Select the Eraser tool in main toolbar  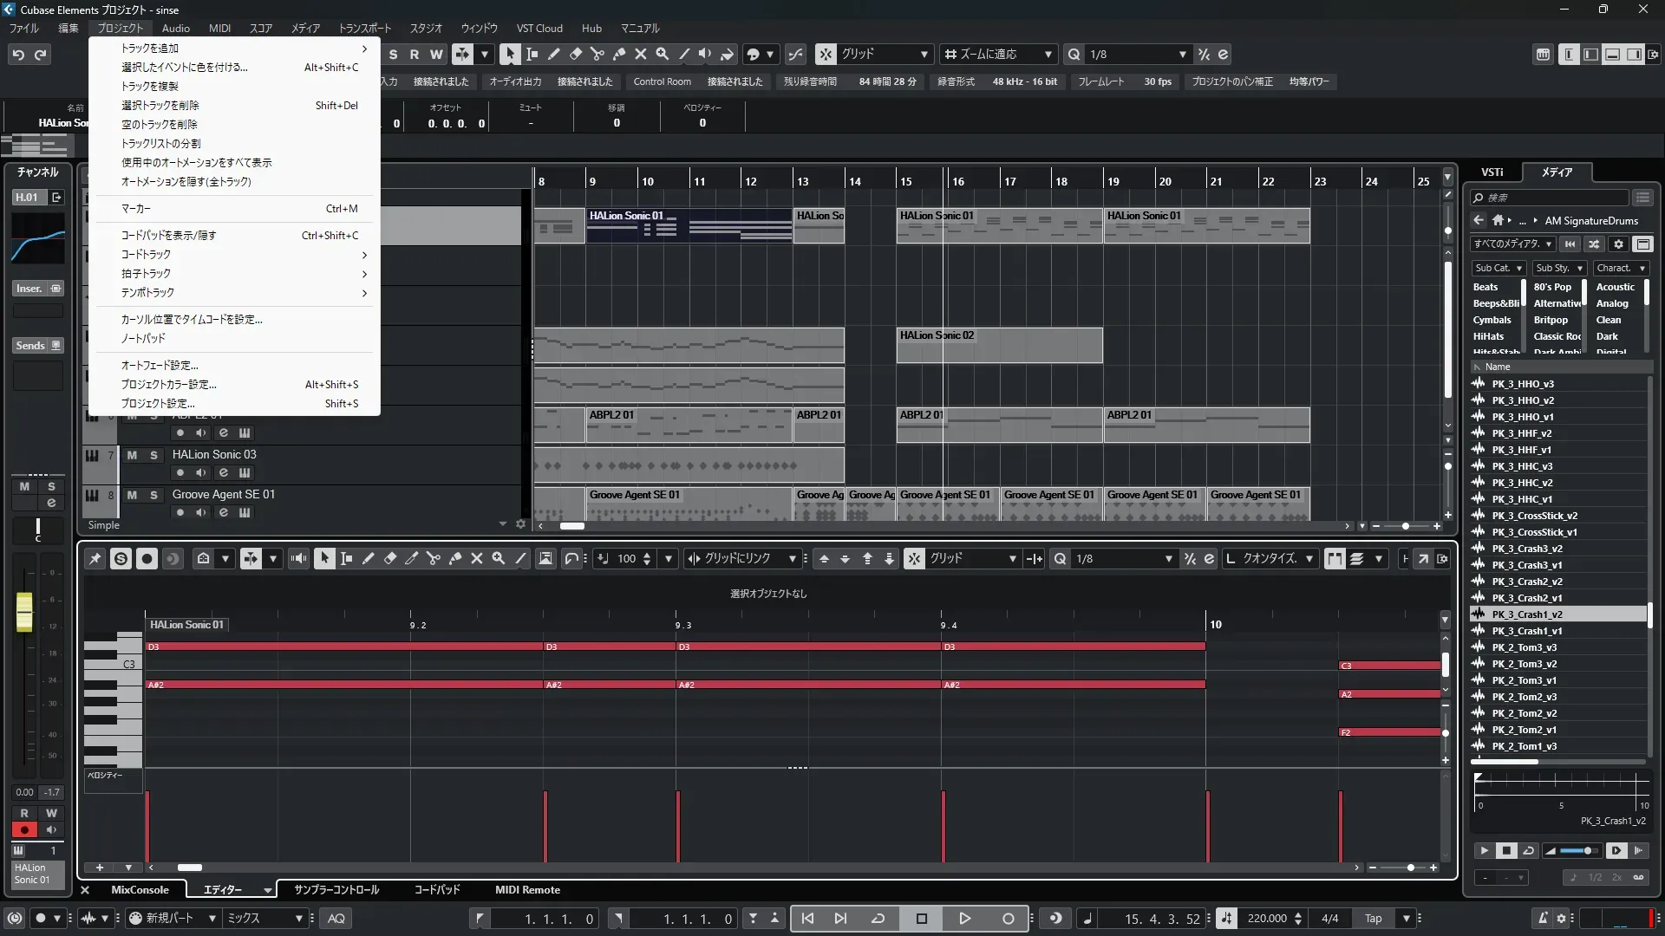[575, 54]
